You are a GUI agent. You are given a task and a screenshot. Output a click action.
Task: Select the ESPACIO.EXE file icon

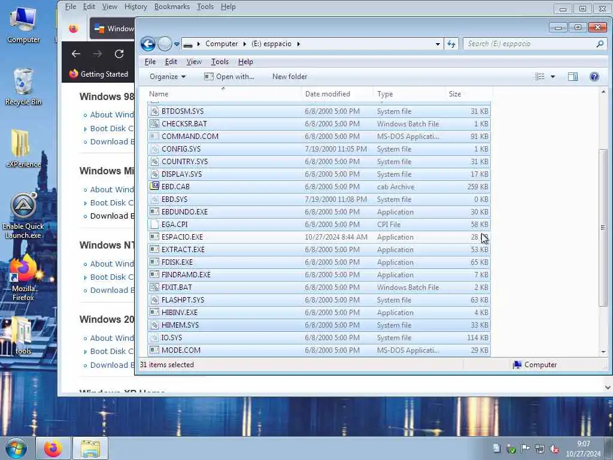pyautogui.click(x=154, y=237)
